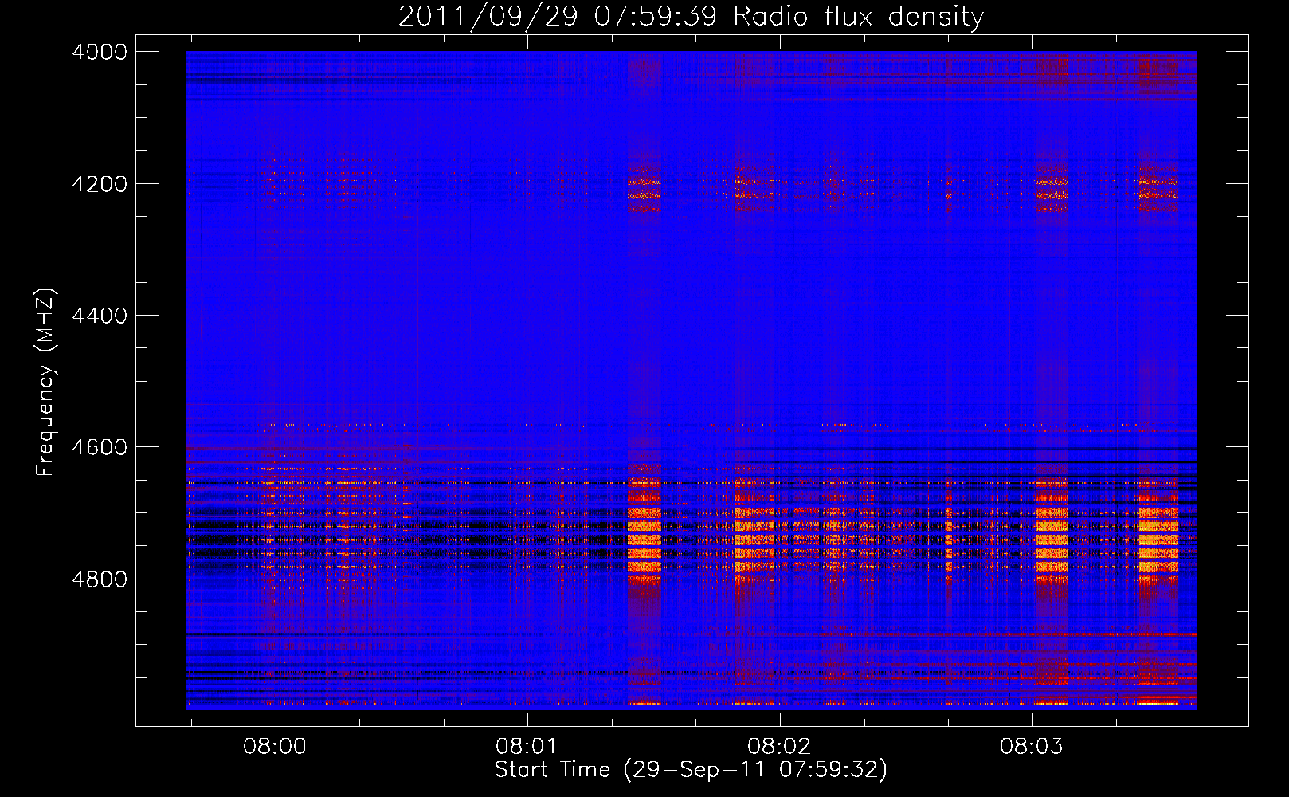Viewport: 1289px width, 797px height.
Task: Click the 08:02 time tick label
Action: [779, 746]
